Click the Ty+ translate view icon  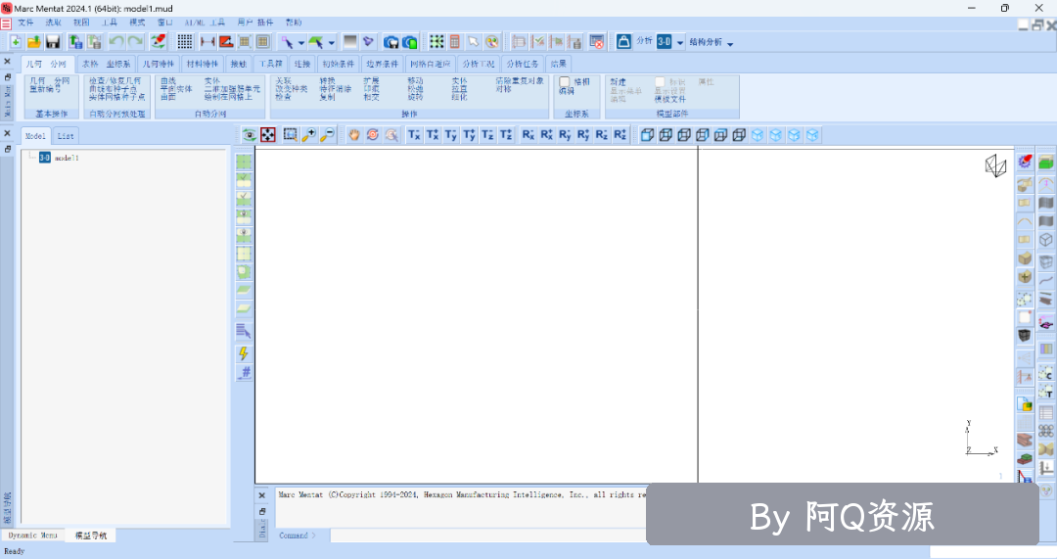[x=469, y=135]
